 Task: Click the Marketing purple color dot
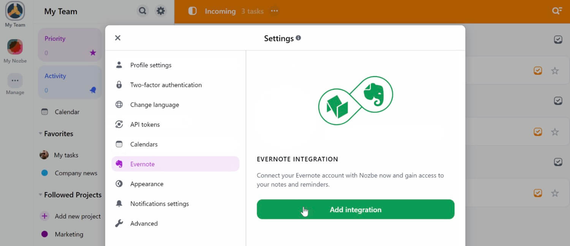(x=44, y=234)
